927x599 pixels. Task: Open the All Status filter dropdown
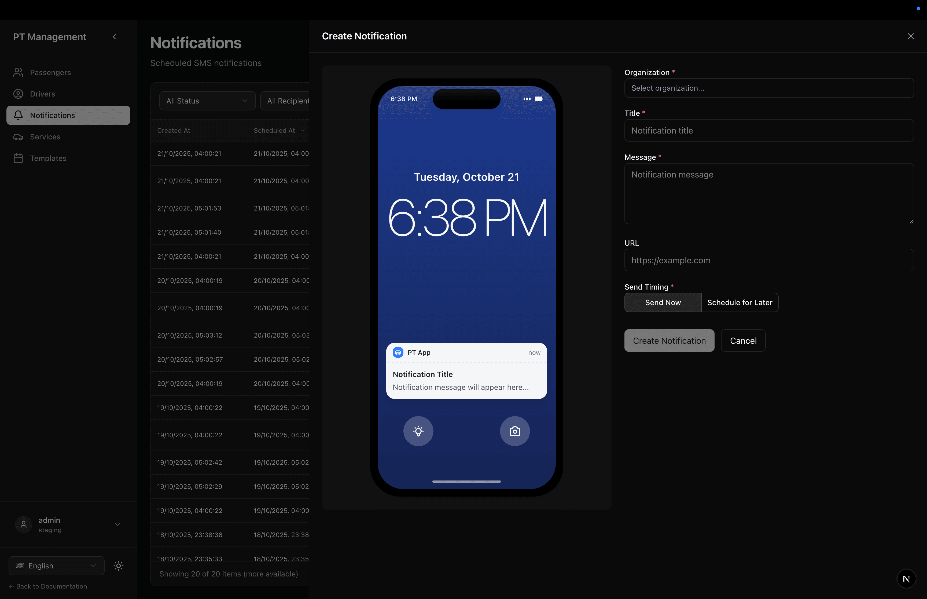207,101
